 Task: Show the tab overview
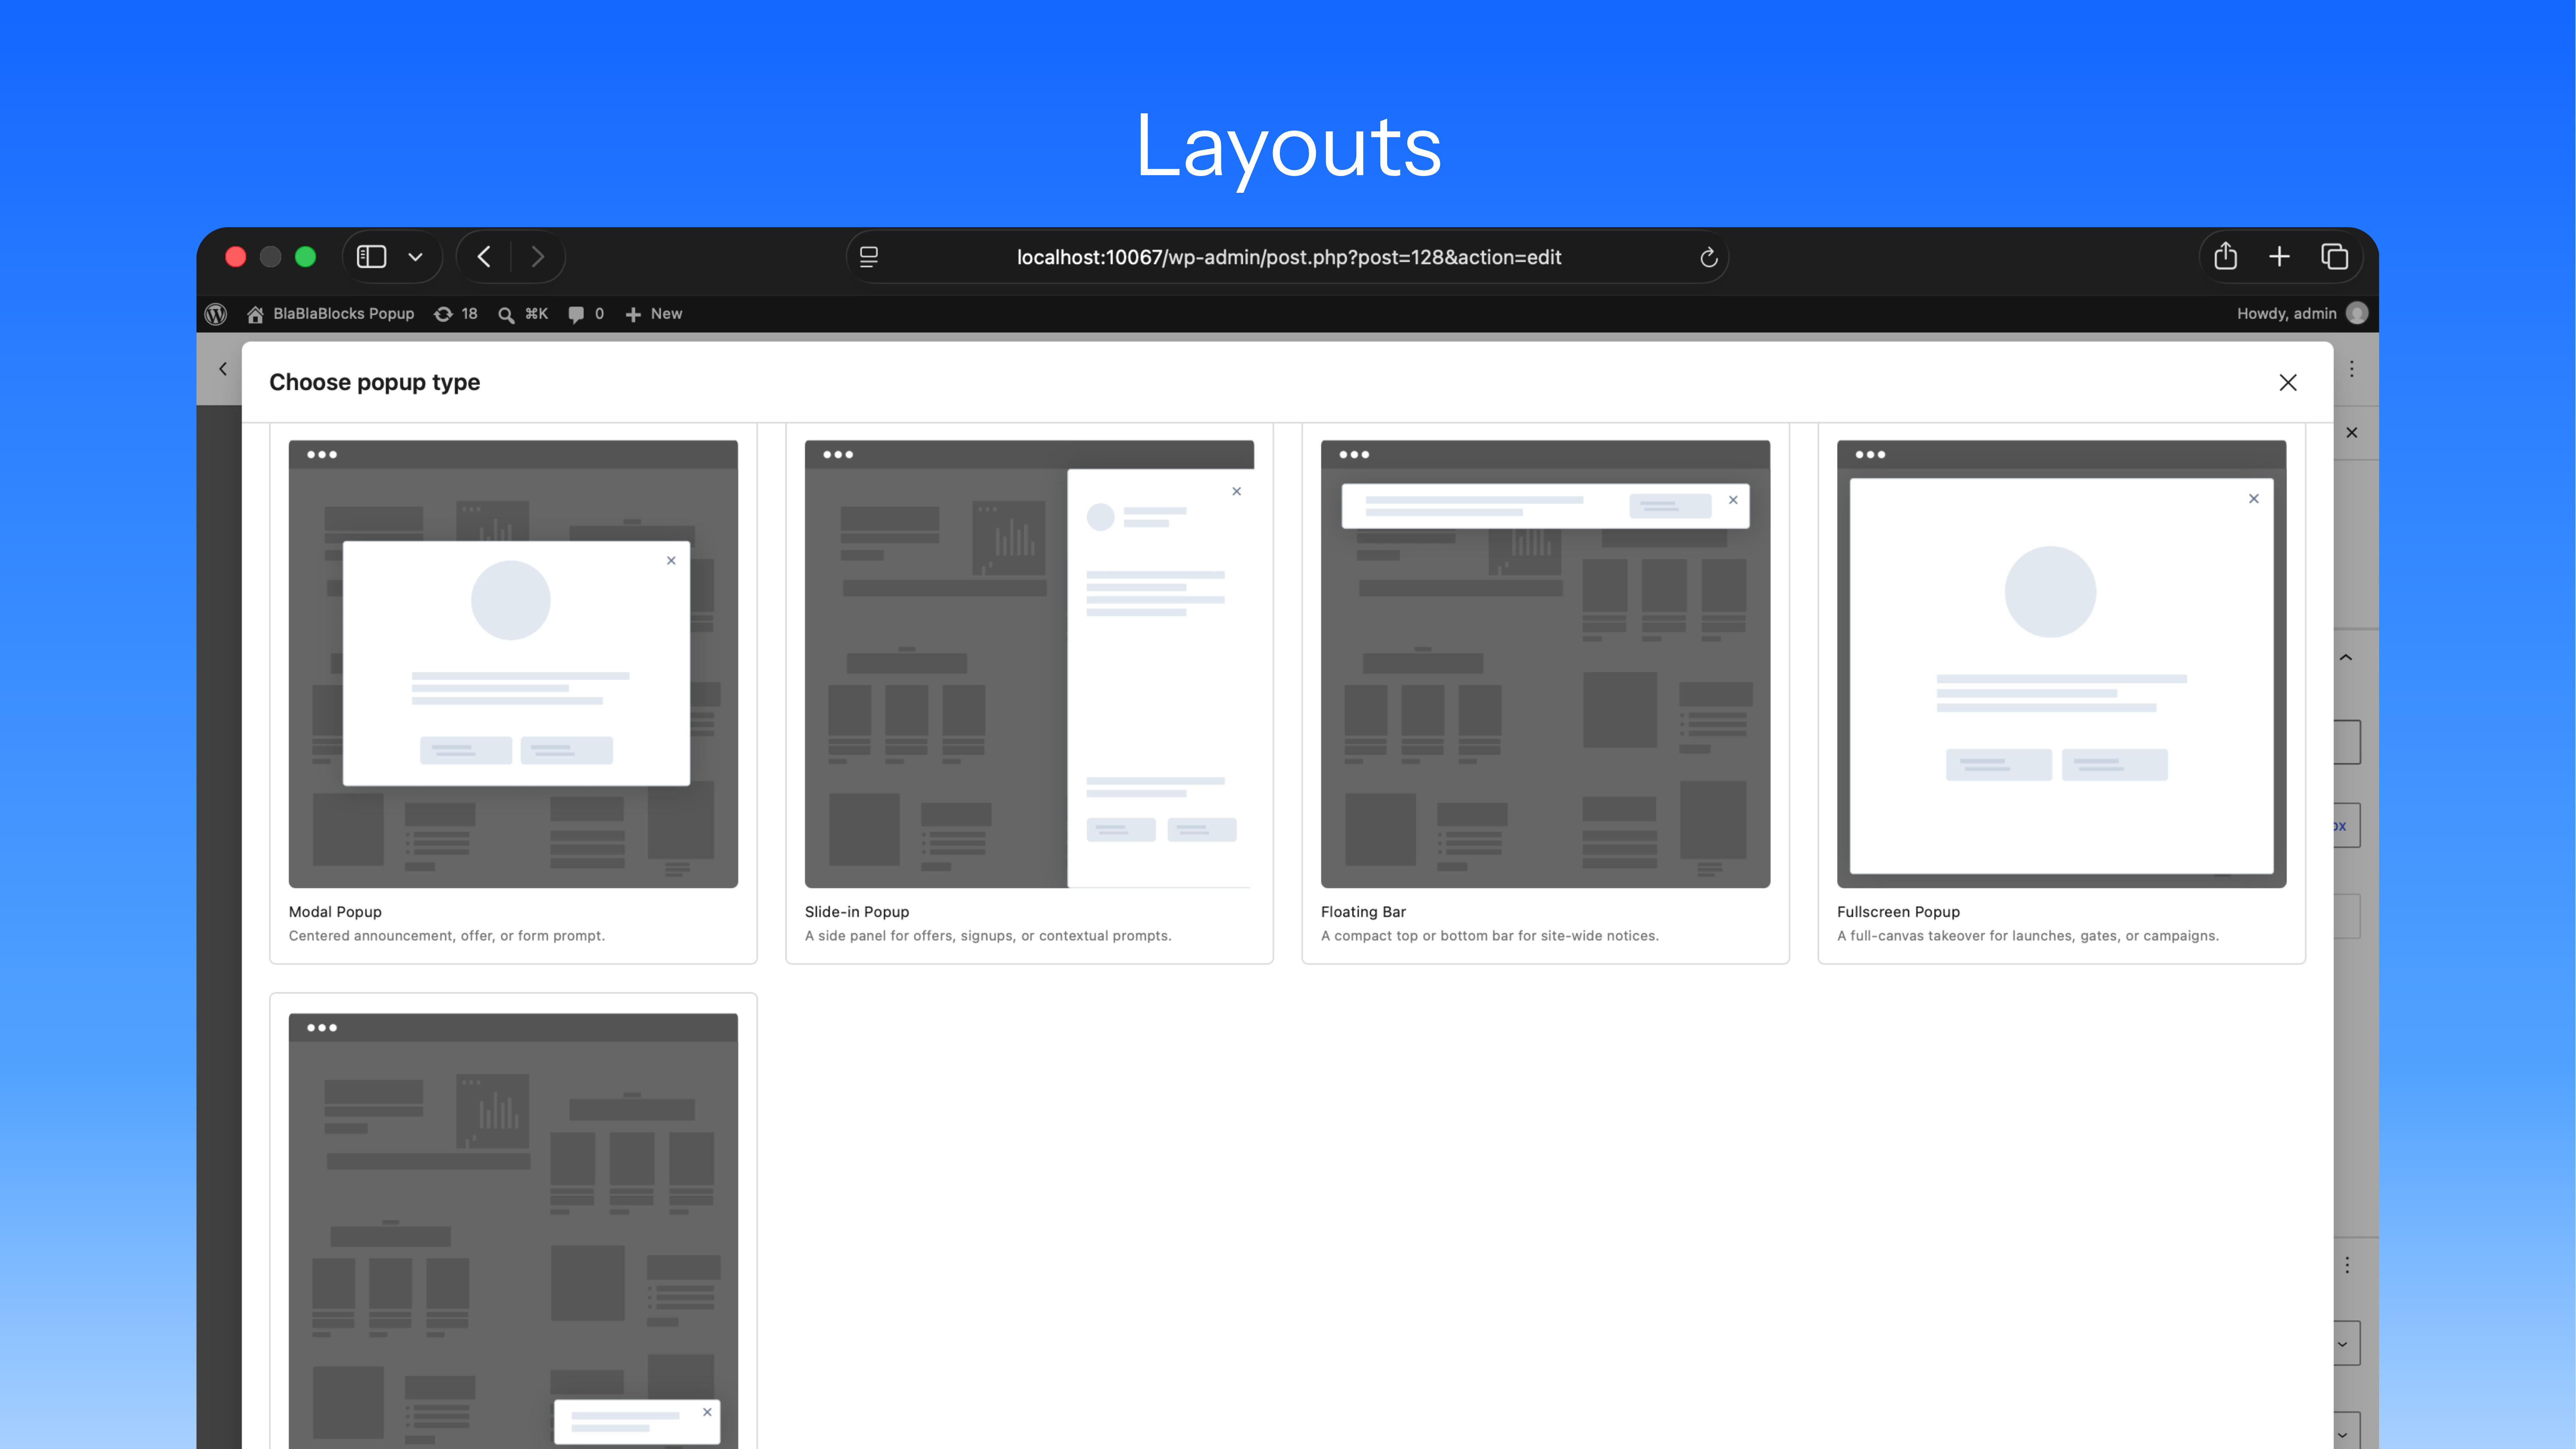(2335, 257)
